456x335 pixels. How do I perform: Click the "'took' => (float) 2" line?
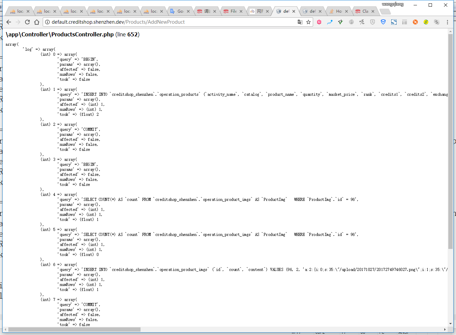tap(78, 114)
